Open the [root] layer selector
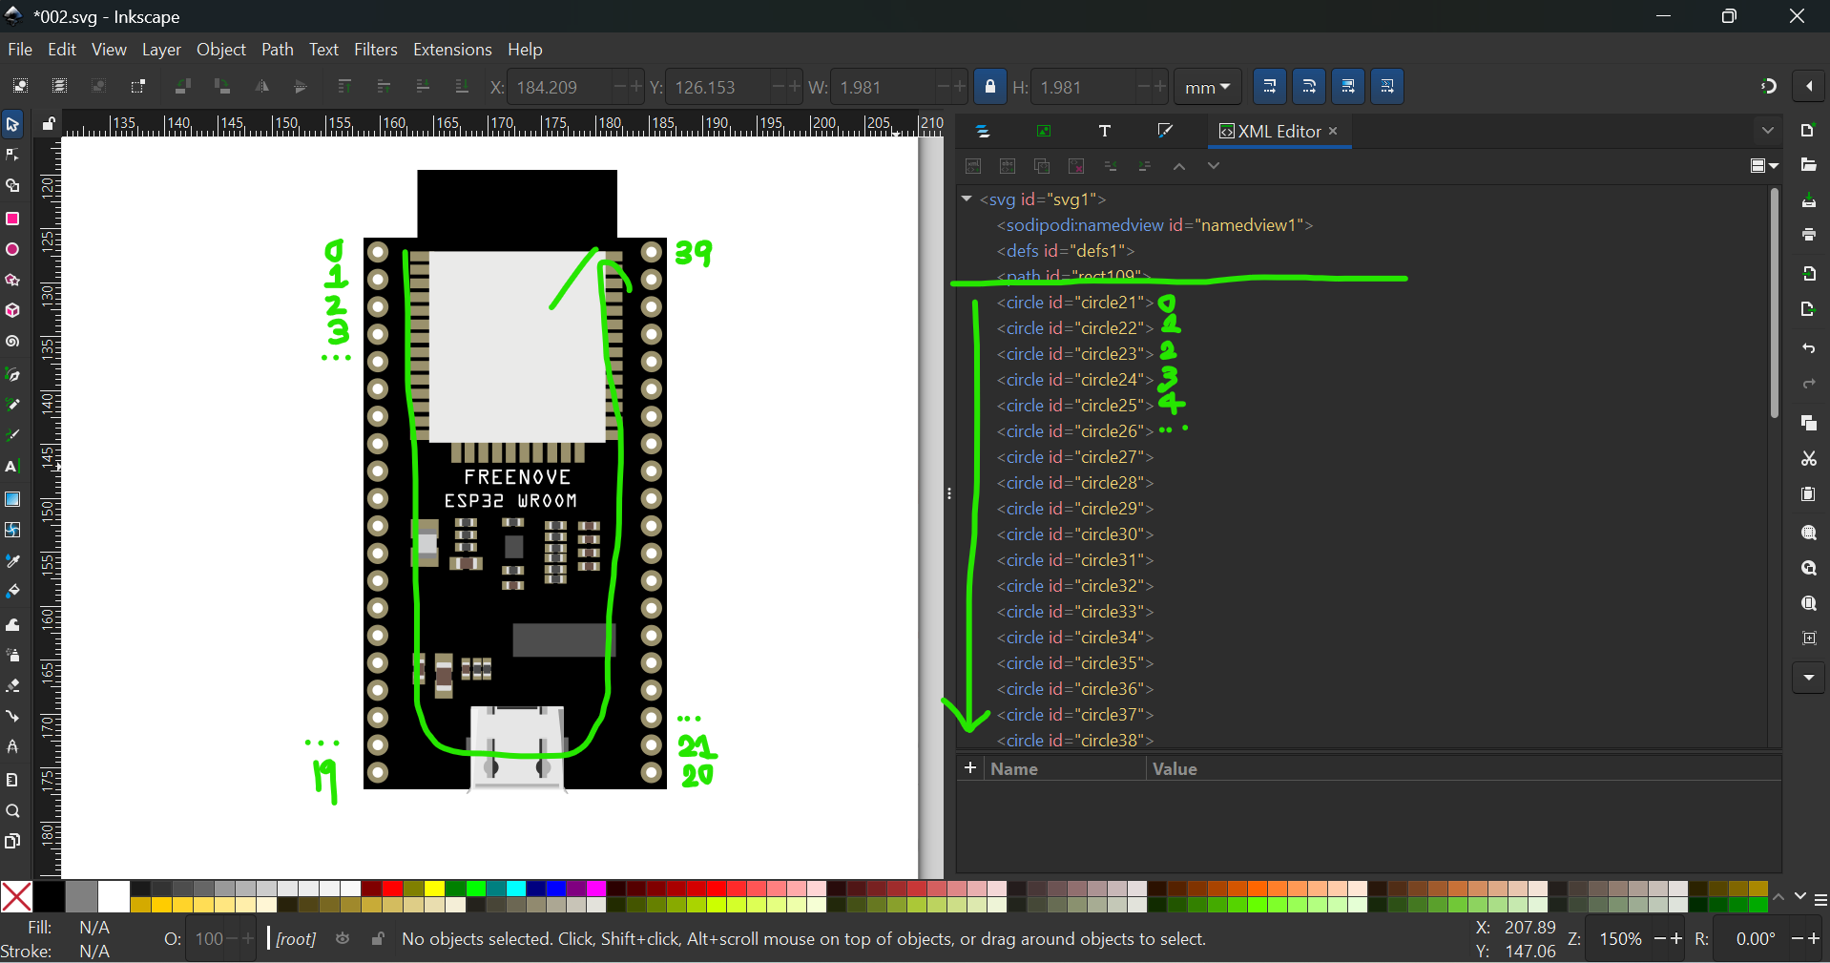 coord(296,939)
